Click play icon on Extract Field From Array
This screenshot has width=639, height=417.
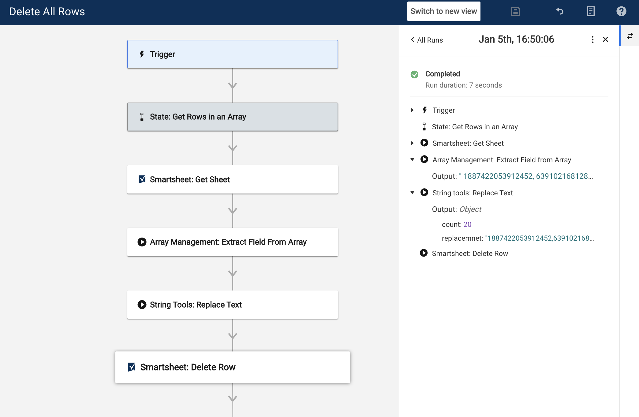pyautogui.click(x=142, y=242)
